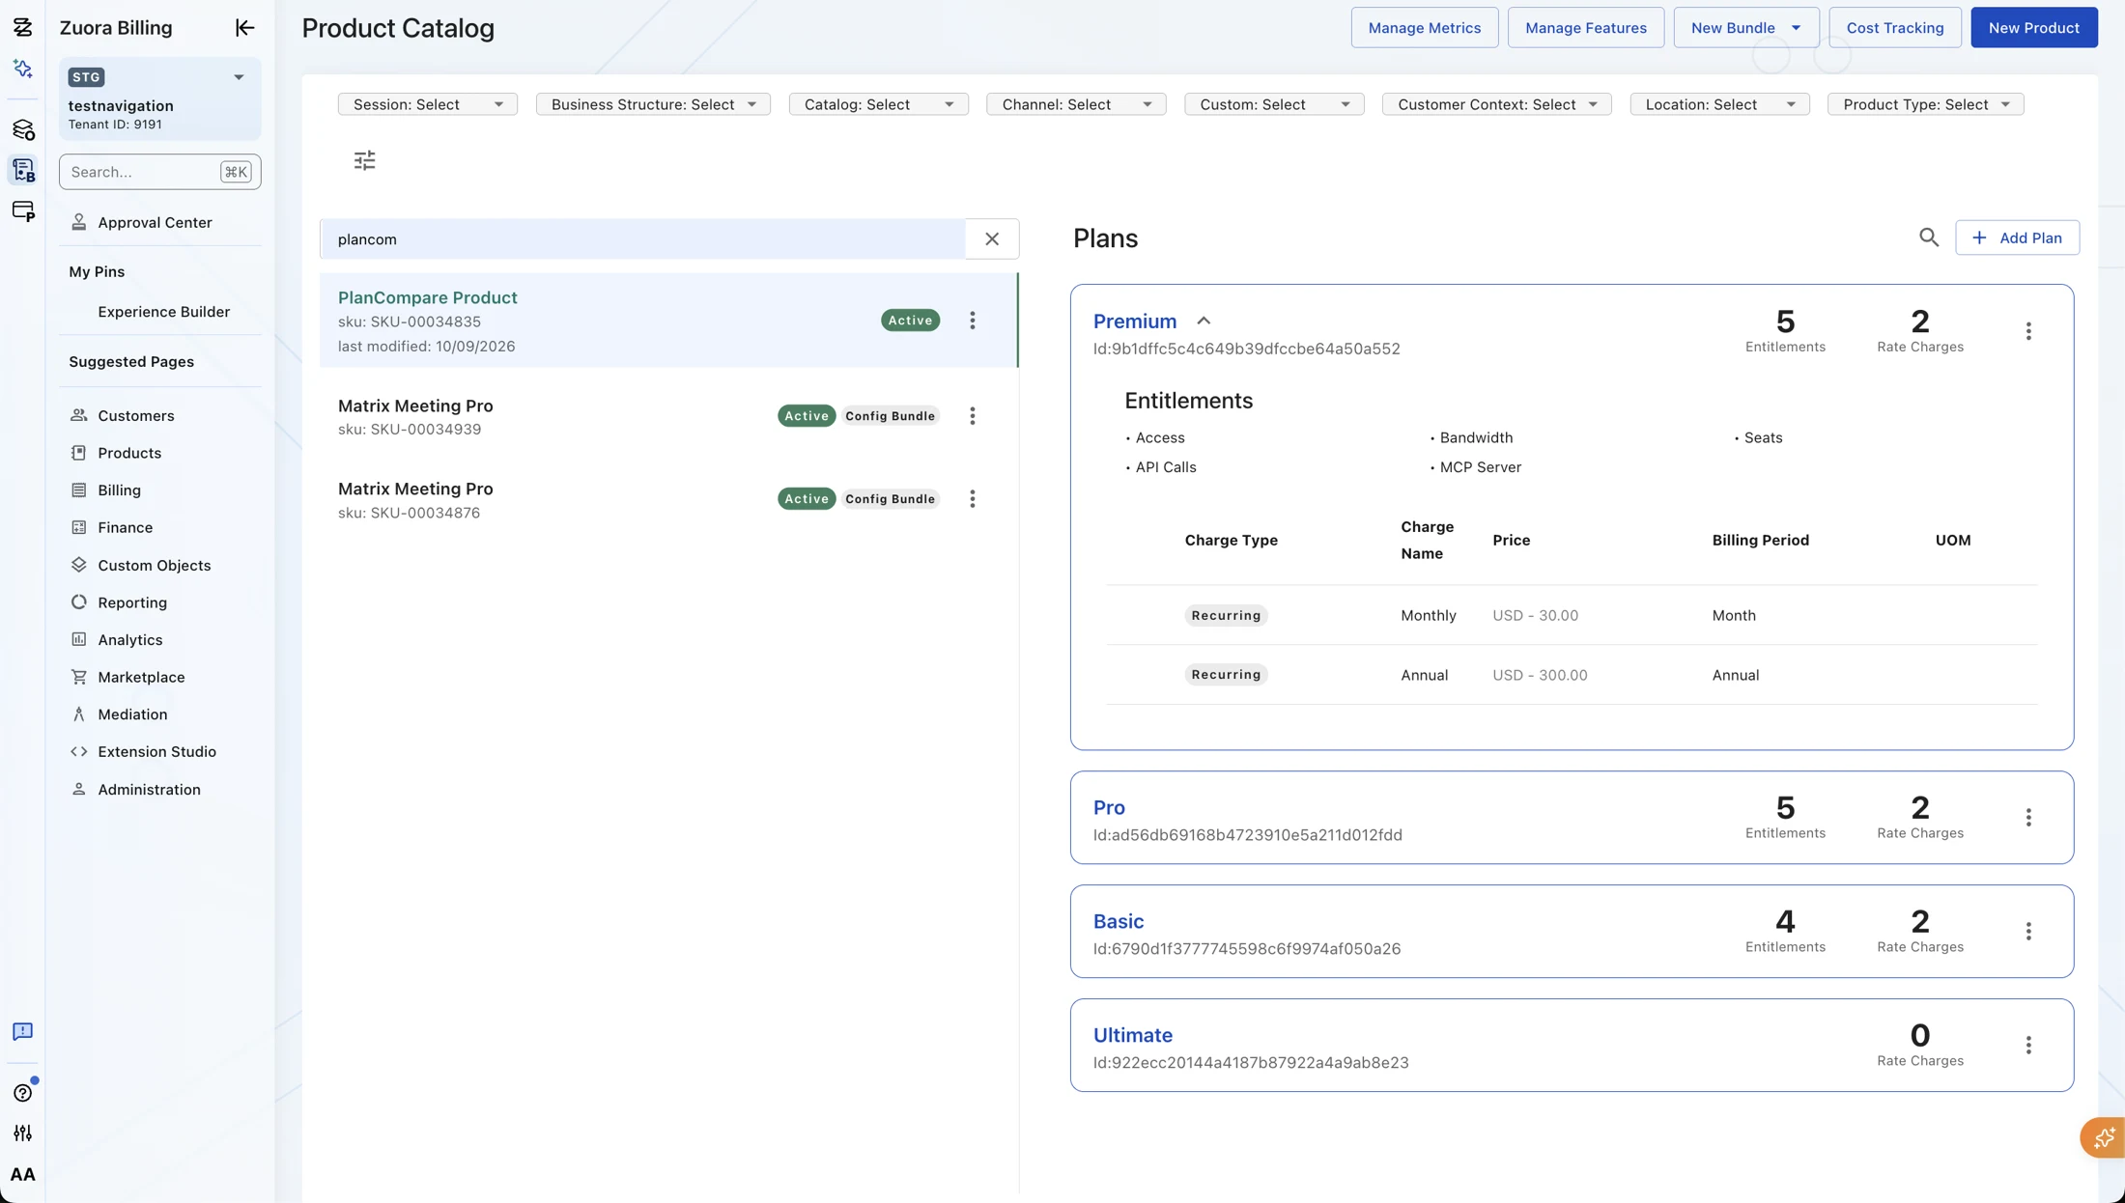Click the New Product button

tap(2033, 28)
